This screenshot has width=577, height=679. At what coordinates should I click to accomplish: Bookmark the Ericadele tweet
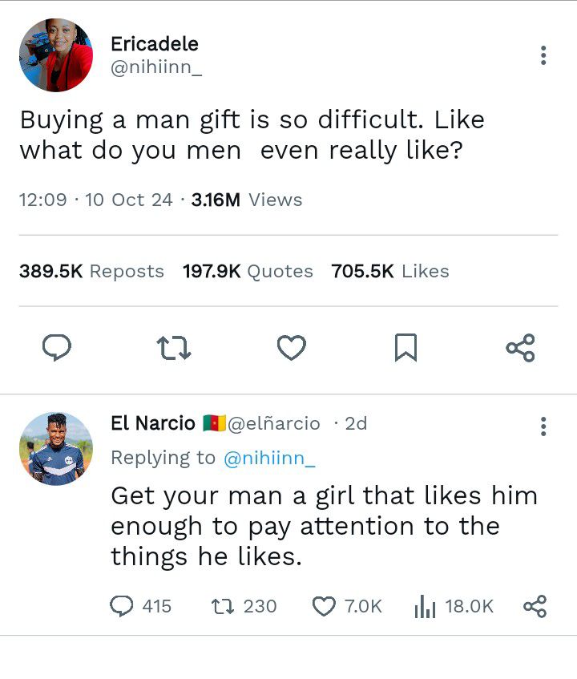click(x=406, y=347)
